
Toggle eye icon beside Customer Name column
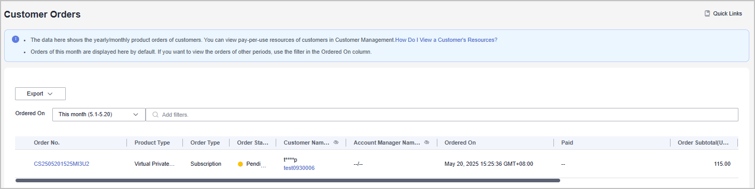tap(336, 143)
